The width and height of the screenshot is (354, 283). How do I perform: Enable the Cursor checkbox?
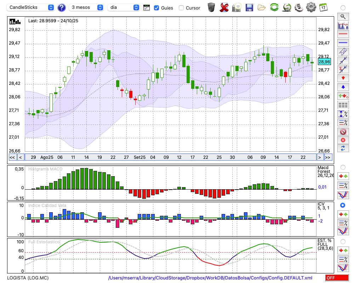181,8
